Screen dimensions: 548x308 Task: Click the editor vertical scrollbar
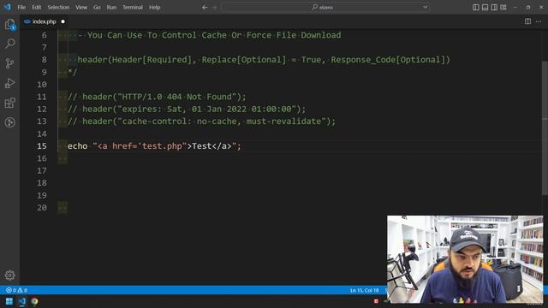545,127
